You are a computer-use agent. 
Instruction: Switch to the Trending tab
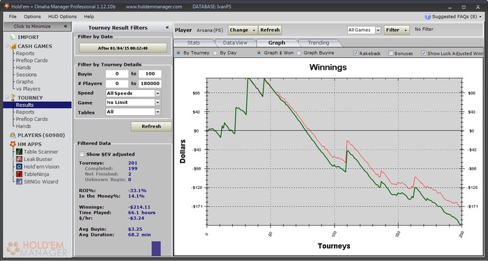pos(319,43)
